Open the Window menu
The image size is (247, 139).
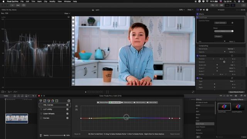coord(67,2)
